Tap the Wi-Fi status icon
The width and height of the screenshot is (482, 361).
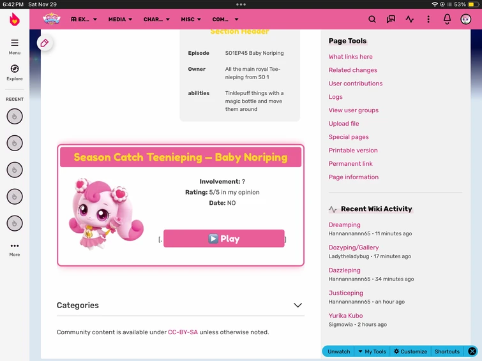[434, 4]
